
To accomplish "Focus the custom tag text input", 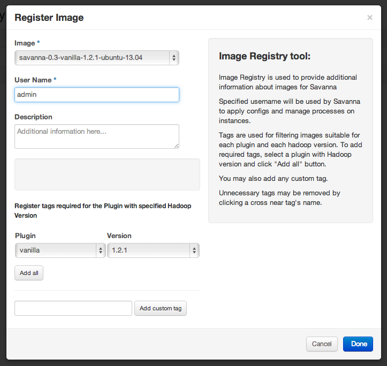I will point(73,308).
